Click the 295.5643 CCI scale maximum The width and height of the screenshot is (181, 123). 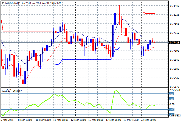point(174,90)
